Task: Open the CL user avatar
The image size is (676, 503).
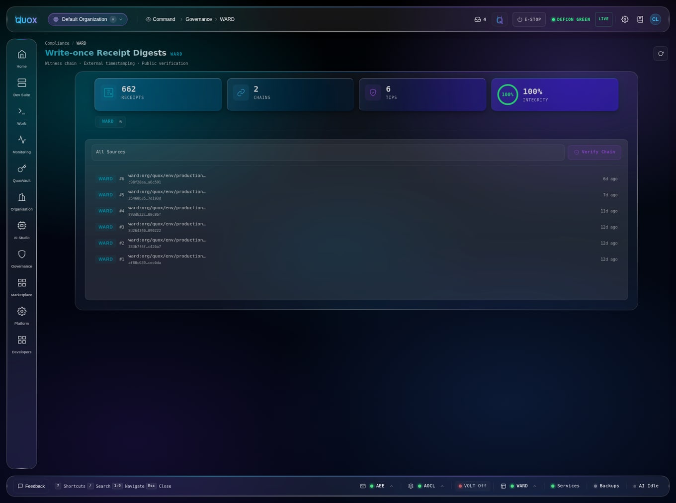Action: [x=655, y=19]
